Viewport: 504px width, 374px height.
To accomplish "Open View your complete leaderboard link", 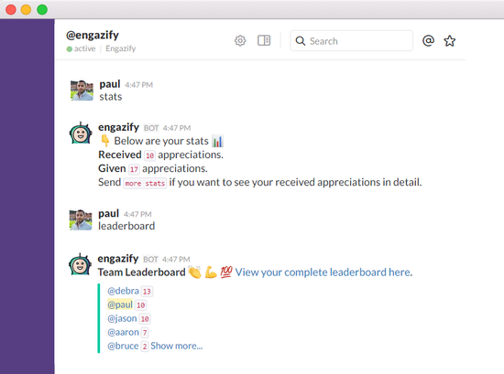I will click(323, 272).
